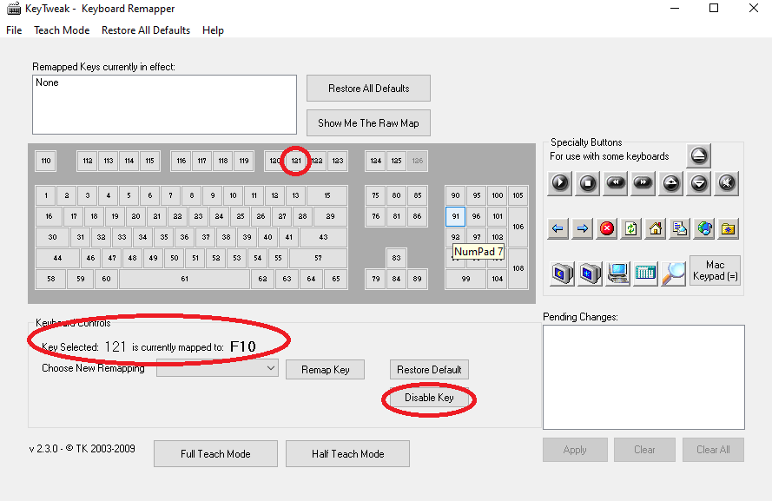Viewport: 772px width, 501px height.
Task: Click the Calculator specialty button
Action: [x=645, y=273]
